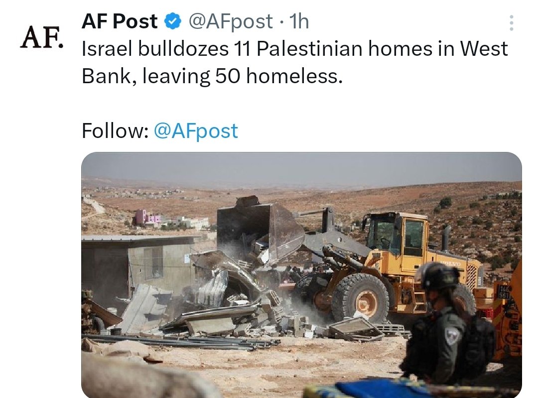Click the loader's large front wheel in the photo

[360, 297]
